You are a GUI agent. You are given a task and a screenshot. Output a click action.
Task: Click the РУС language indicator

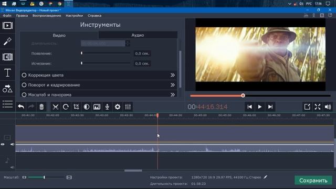pos(309,4)
